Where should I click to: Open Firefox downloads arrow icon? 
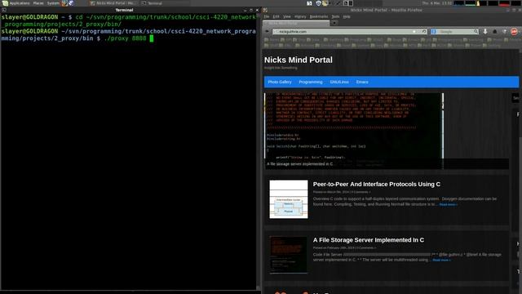(x=485, y=31)
